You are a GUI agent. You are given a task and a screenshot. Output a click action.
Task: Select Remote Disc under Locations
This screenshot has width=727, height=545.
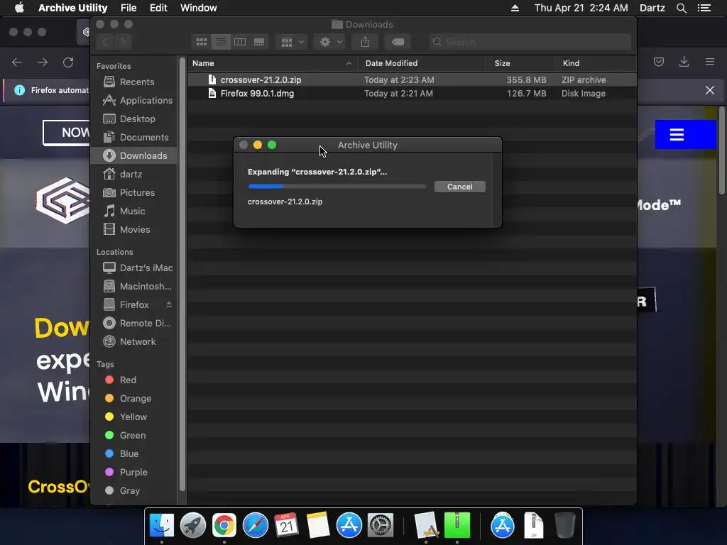pos(133,323)
